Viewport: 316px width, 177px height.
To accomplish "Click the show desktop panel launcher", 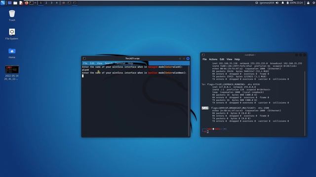I will coord(9,3).
